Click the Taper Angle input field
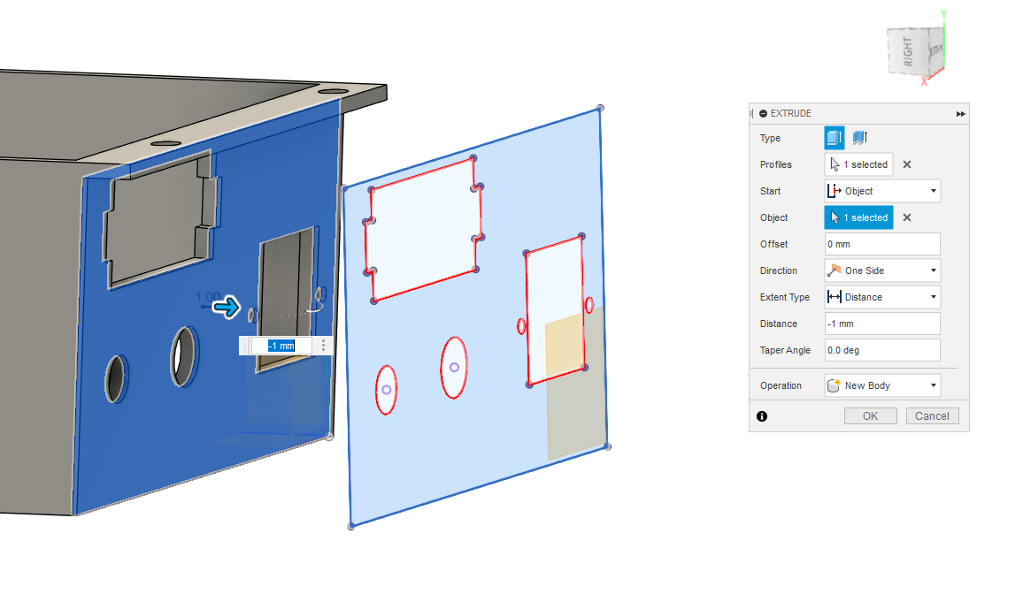Image resolution: width=1023 pixels, height=594 pixels. (x=882, y=350)
